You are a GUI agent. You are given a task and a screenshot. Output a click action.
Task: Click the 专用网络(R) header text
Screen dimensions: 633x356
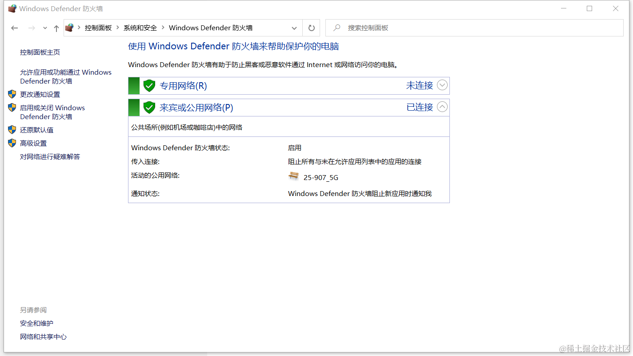(183, 85)
